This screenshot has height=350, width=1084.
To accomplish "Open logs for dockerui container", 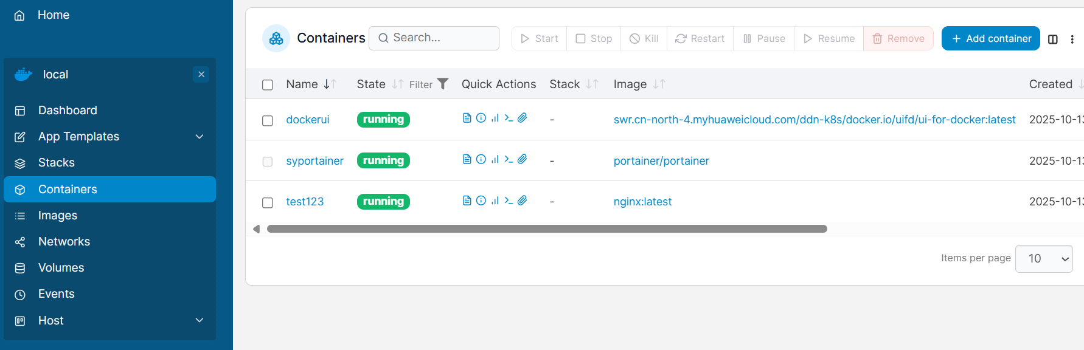I will coord(467,118).
